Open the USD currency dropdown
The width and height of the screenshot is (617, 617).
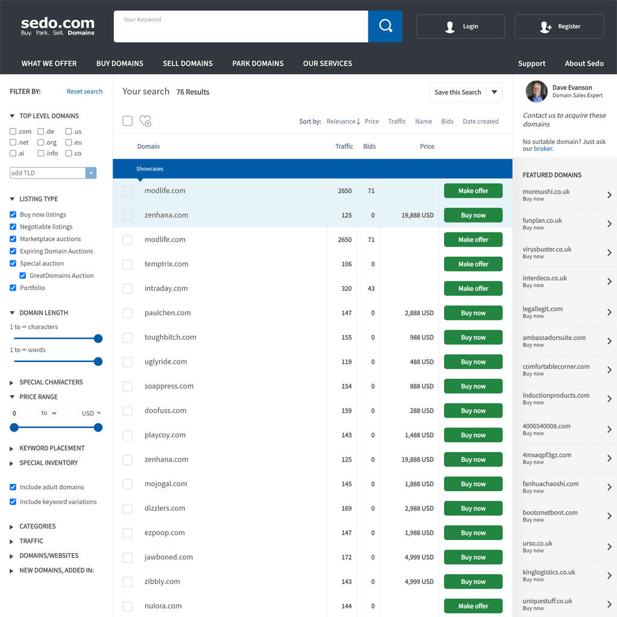pyautogui.click(x=92, y=413)
